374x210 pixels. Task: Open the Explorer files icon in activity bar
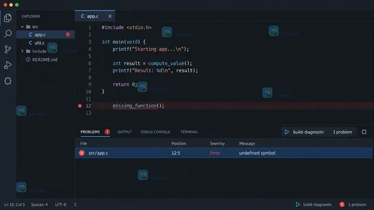8,18
